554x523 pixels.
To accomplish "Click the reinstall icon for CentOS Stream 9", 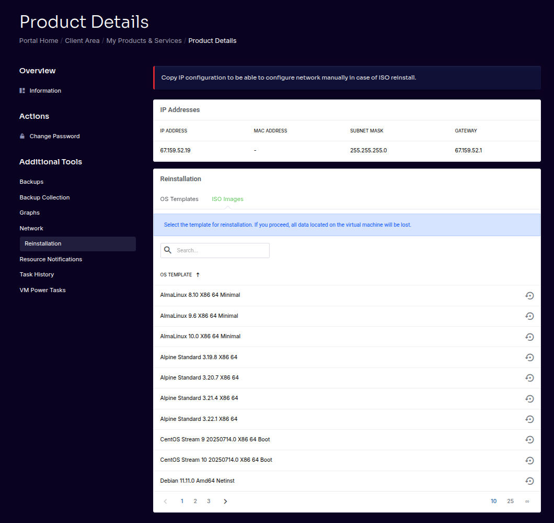I will (529, 440).
